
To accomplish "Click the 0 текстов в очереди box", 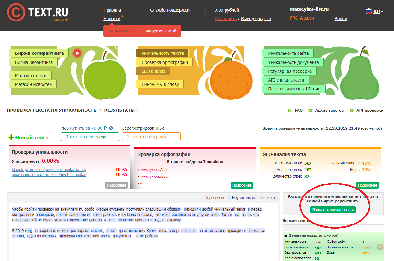I will coord(90,137).
